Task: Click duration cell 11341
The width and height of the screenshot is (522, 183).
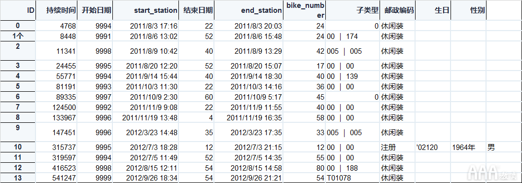Action: tap(56, 51)
